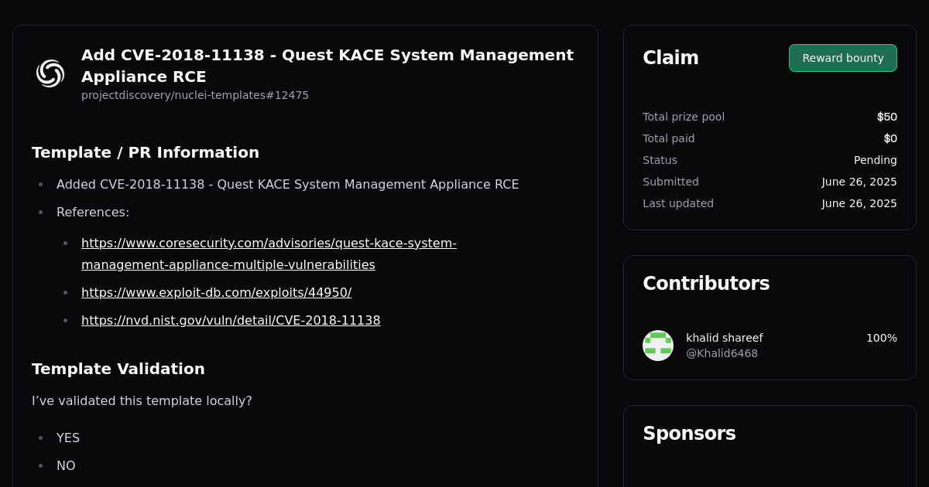This screenshot has width=929, height=487.
Task: Click the Total prize pool $50 amount
Action: point(886,117)
